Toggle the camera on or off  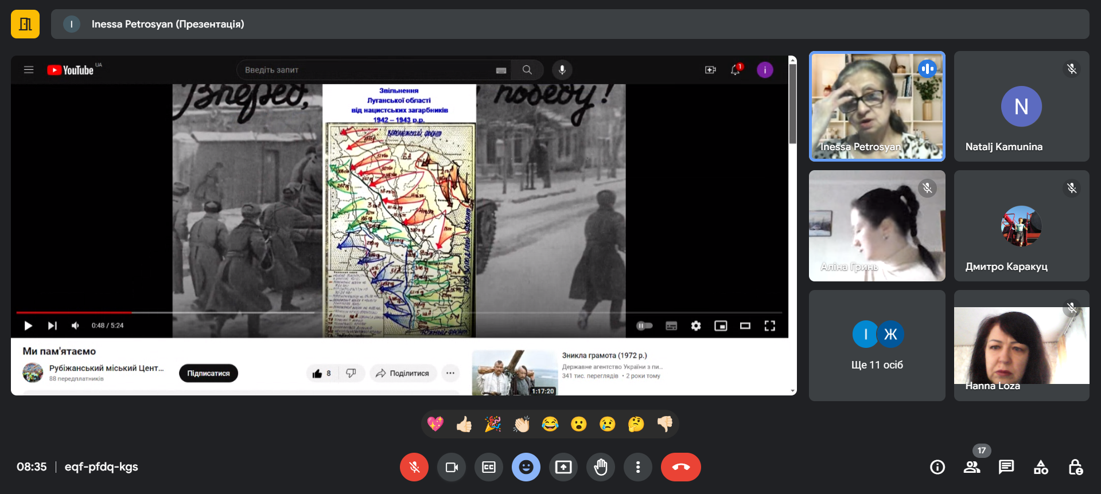point(452,467)
